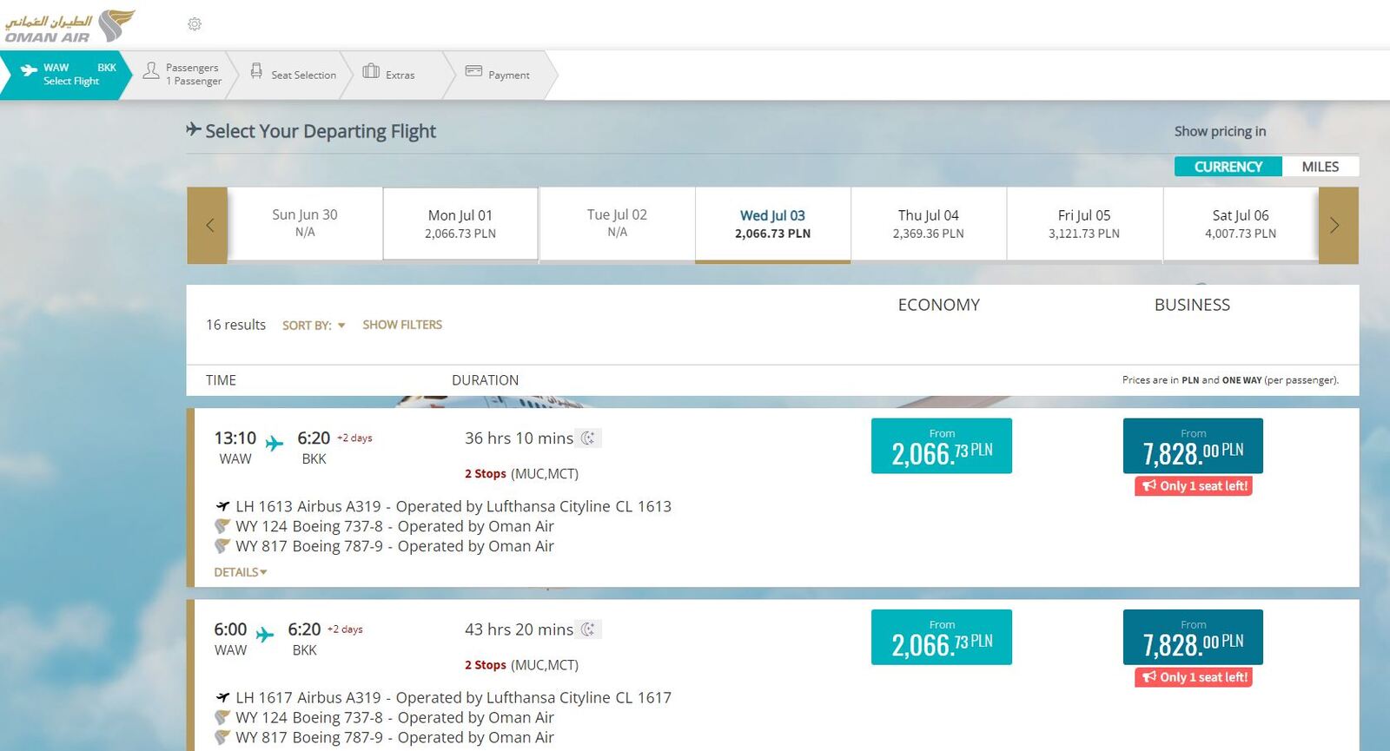Expand DETAILS for the 13:10 flight
The image size is (1390, 751).
click(x=241, y=572)
